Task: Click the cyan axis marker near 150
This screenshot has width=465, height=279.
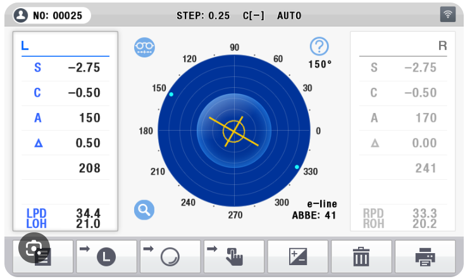Action: 171,94
